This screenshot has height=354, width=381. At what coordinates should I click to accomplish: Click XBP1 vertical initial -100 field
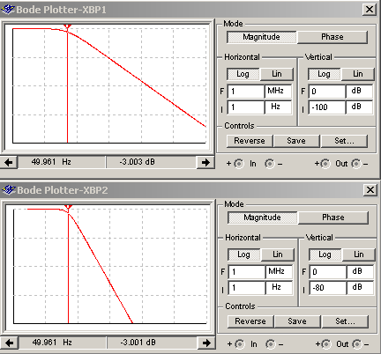[327, 107]
